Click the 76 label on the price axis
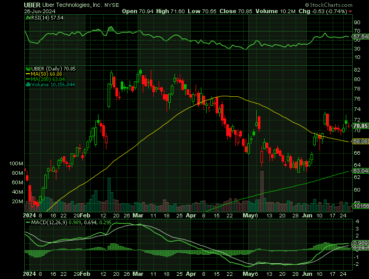The image size is (369, 279). tap(357, 99)
